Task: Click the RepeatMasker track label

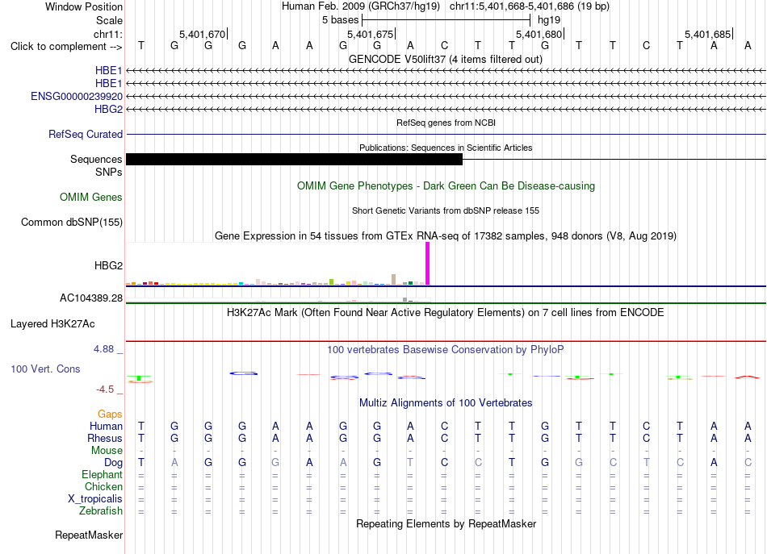Action: 89,535
